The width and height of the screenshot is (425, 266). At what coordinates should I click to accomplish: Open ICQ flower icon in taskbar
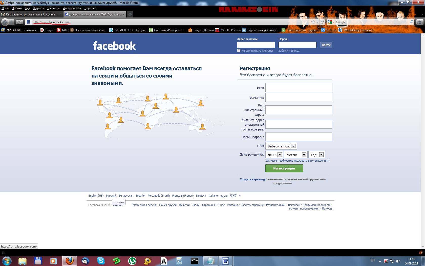(116, 261)
